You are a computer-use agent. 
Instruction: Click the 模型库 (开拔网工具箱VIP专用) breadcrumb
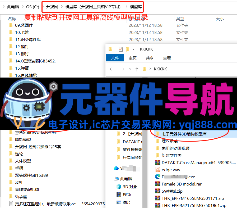(x=93, y=7)
